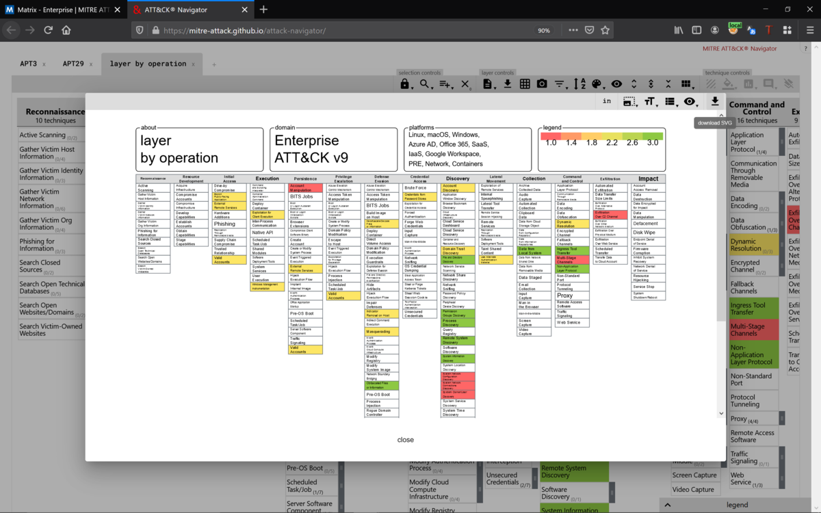
Task: Open the multi-select add dropdown
Action: 446,84
